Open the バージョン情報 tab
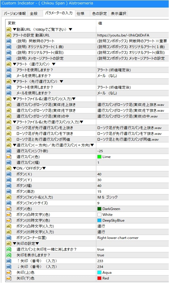Screen dimensions: 169x283 pyautogui.click(x=15, y=14)
